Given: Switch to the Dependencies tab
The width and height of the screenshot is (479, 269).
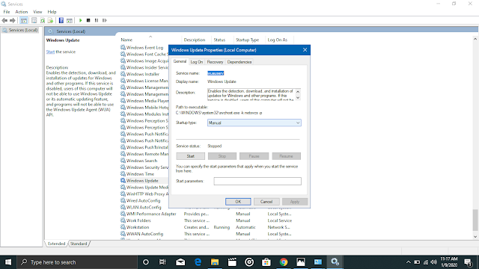Looking at the screenshot, I should click(239, 62).
